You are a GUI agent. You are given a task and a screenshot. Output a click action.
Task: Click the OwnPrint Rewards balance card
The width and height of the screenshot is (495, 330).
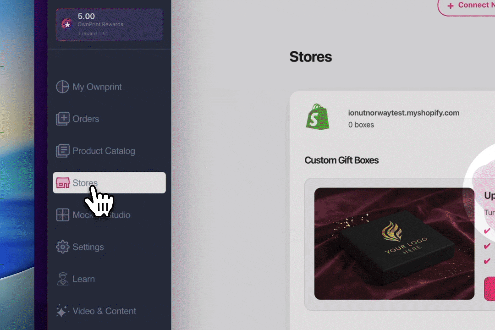[x=109, y=25]
